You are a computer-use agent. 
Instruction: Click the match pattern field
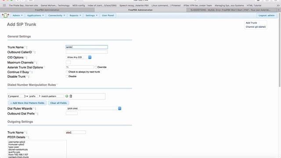52,96
